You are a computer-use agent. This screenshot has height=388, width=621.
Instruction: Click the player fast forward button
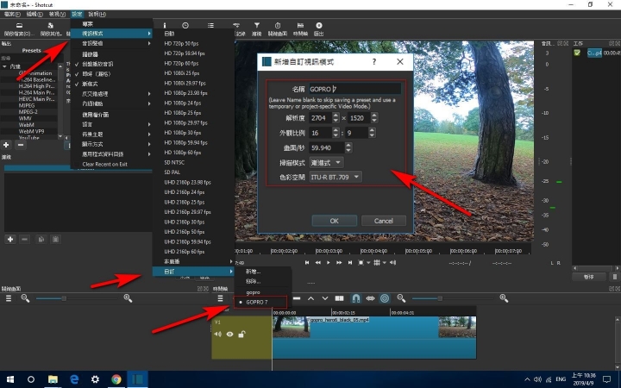339,262
